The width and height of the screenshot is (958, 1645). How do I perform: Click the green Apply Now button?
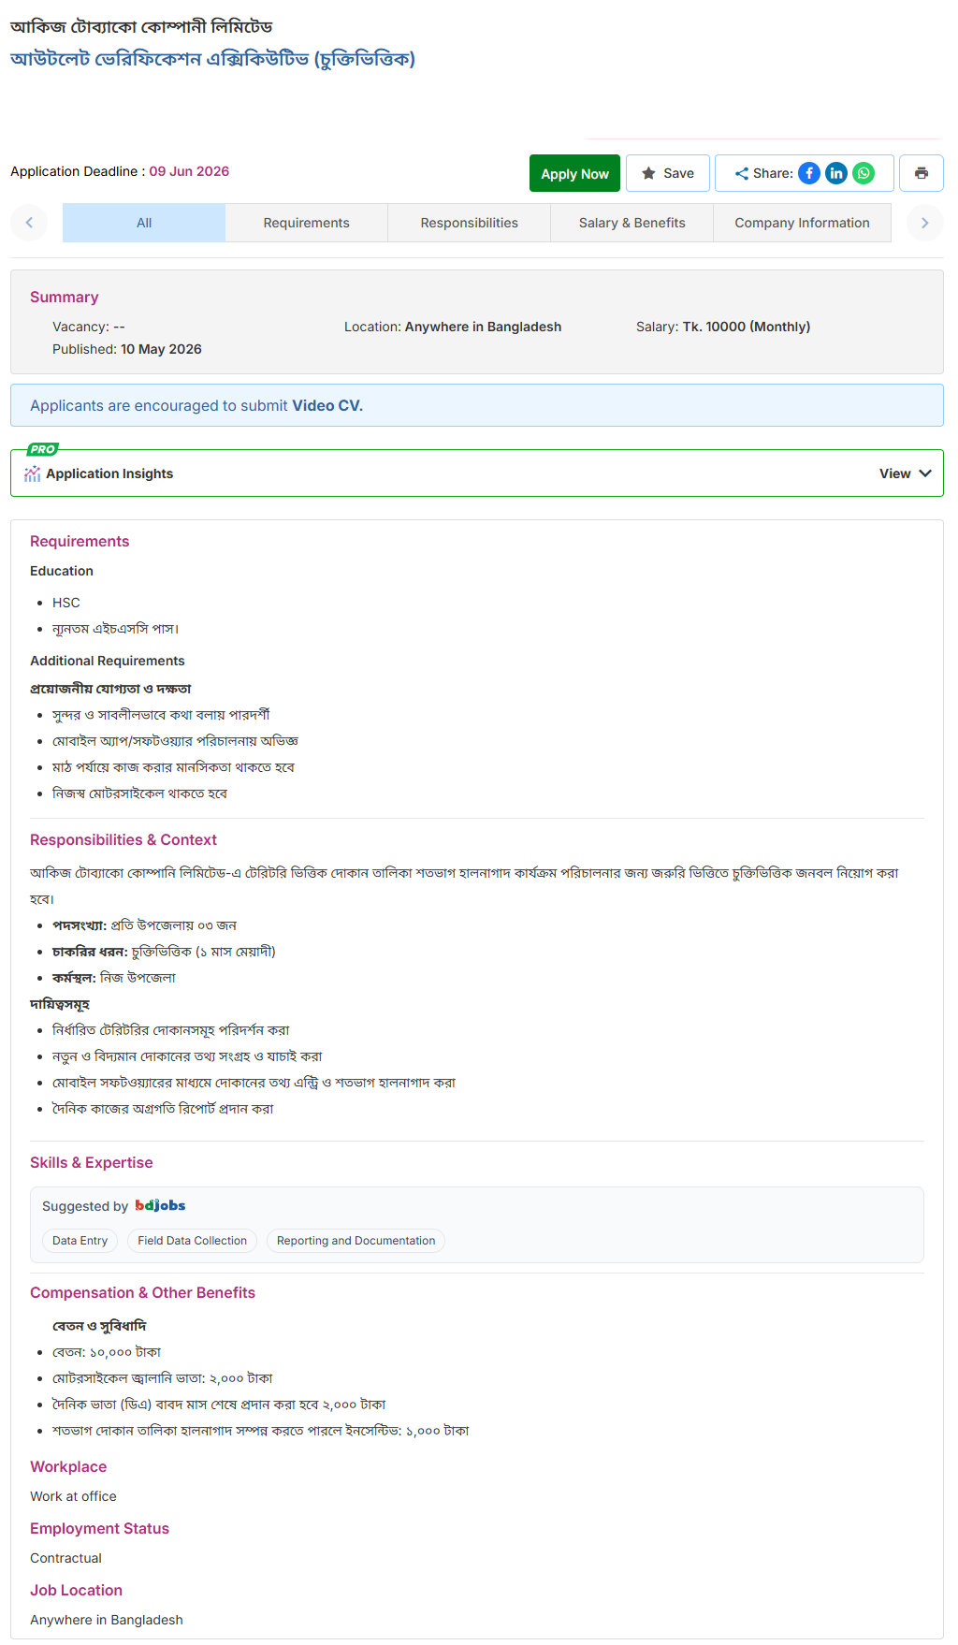(574, 173)
